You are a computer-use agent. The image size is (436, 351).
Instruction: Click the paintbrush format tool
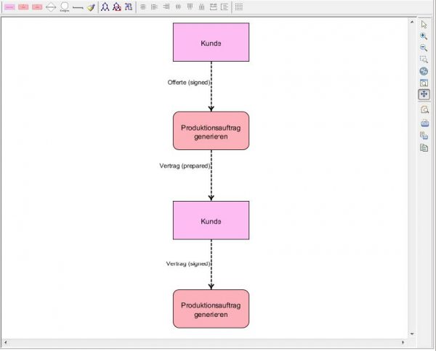(x=91, y=7)
